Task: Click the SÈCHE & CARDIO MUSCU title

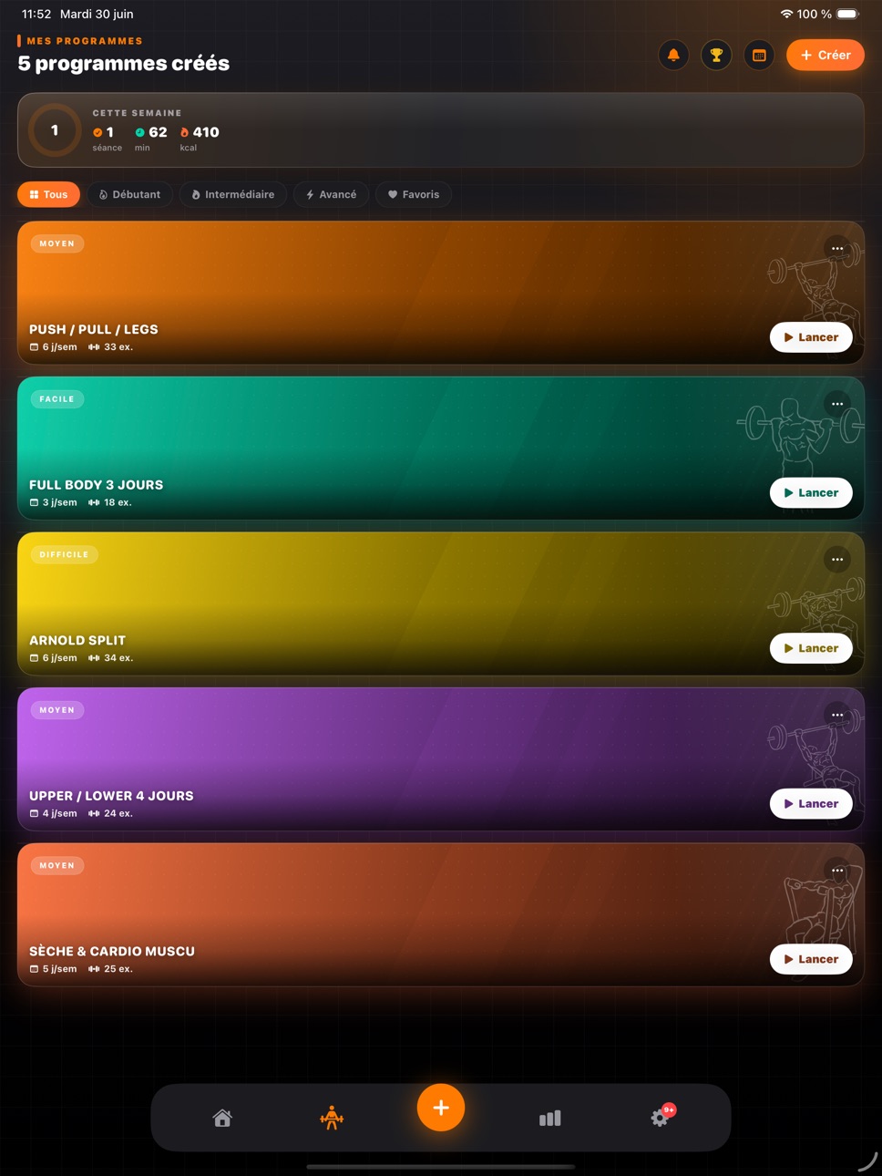Action: coord(112,951)
